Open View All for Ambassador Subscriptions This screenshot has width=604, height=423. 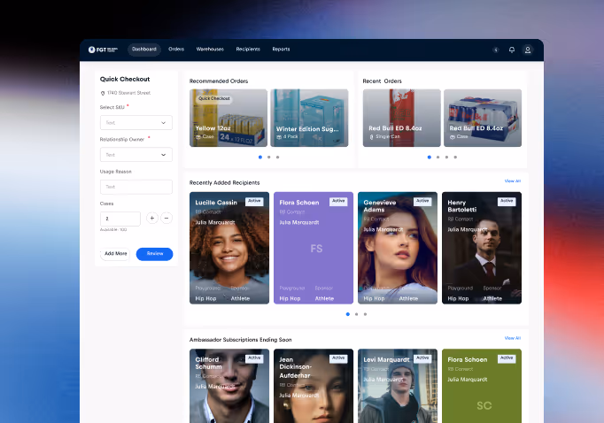(x=512, y=338)
